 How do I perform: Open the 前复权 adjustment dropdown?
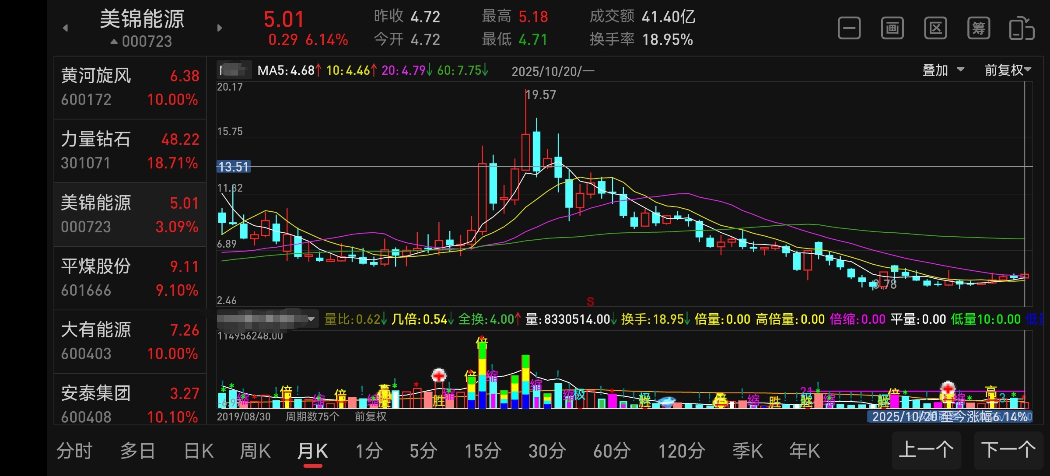(x=1008, y=70)
